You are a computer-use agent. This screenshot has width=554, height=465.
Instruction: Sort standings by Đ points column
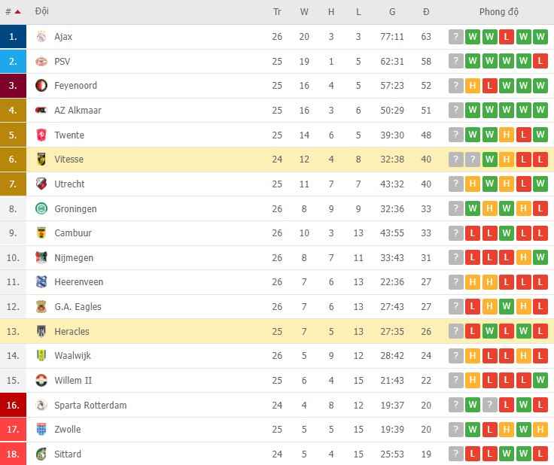click(x=426, y=12)
